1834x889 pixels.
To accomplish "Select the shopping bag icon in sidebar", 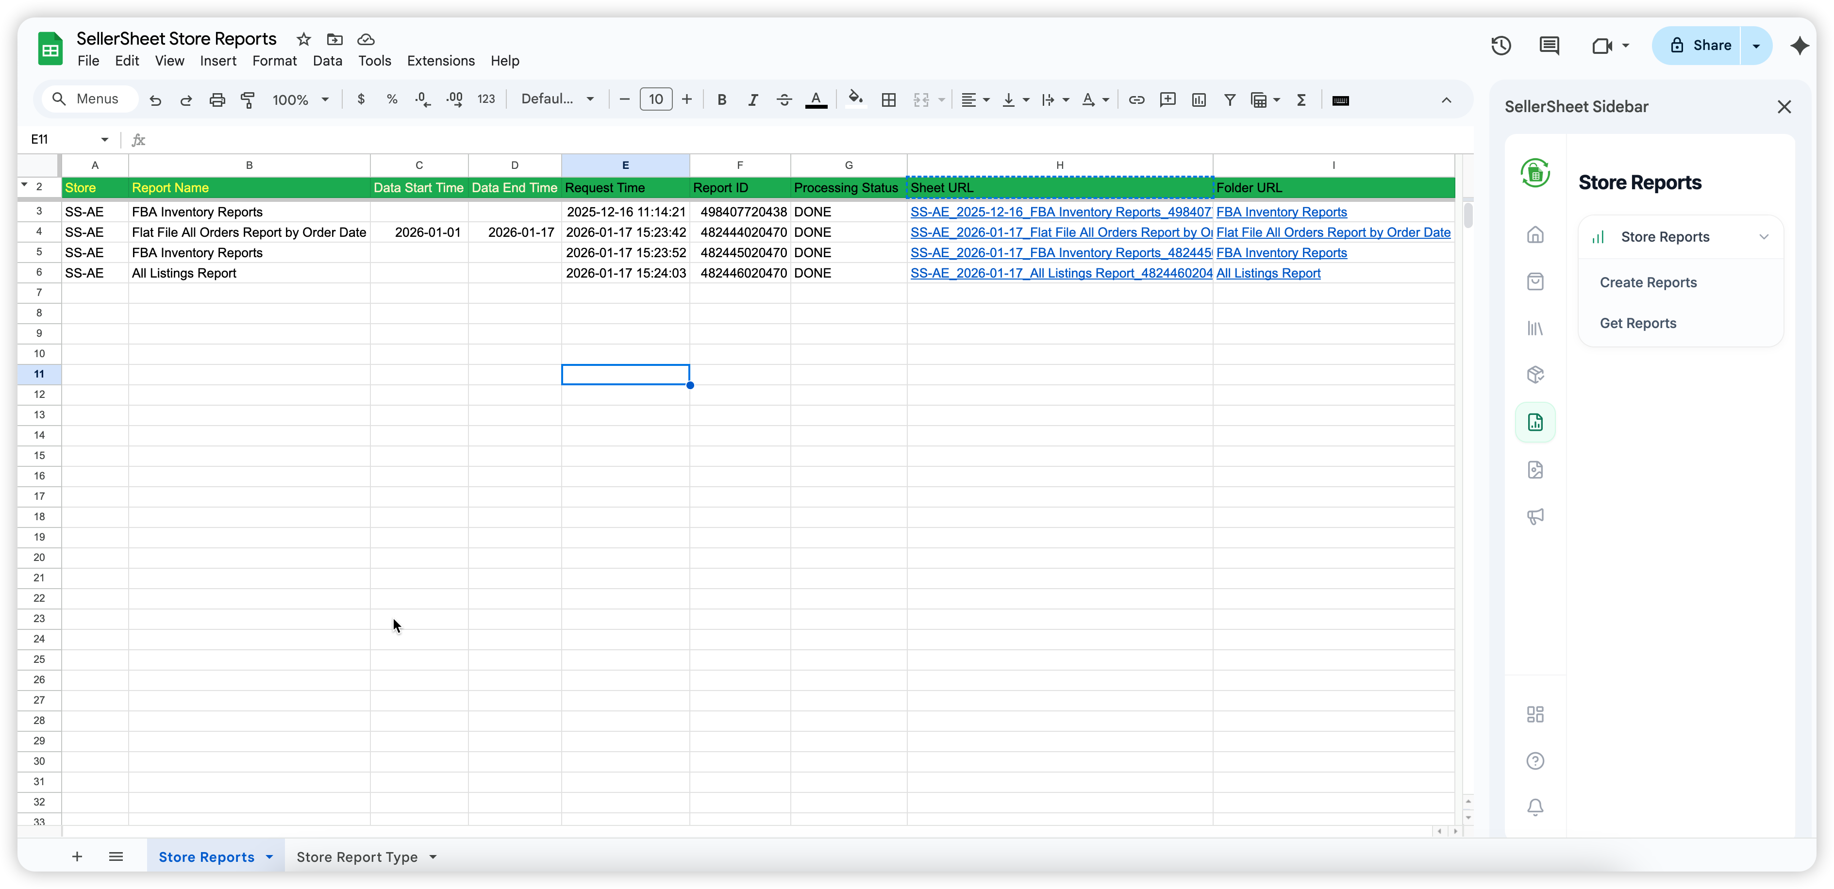I will click(1535, 282).
